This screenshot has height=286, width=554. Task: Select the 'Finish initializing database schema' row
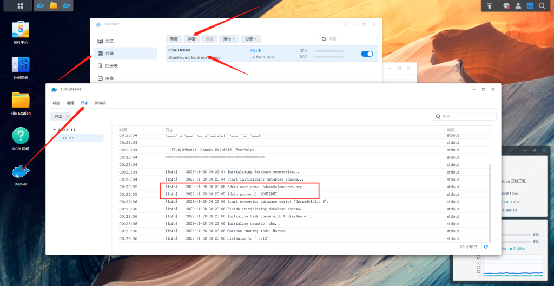302,209
